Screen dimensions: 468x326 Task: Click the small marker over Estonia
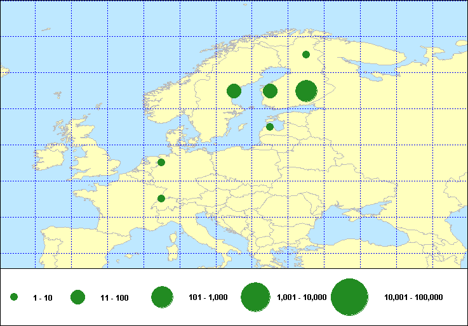pyautogui.click(x=270, y=127)
